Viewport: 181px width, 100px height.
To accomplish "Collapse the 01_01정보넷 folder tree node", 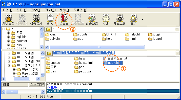I will click(9, 65).
